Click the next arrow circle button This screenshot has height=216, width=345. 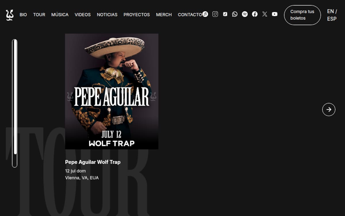pyautogui.click(x=329, y=110)
